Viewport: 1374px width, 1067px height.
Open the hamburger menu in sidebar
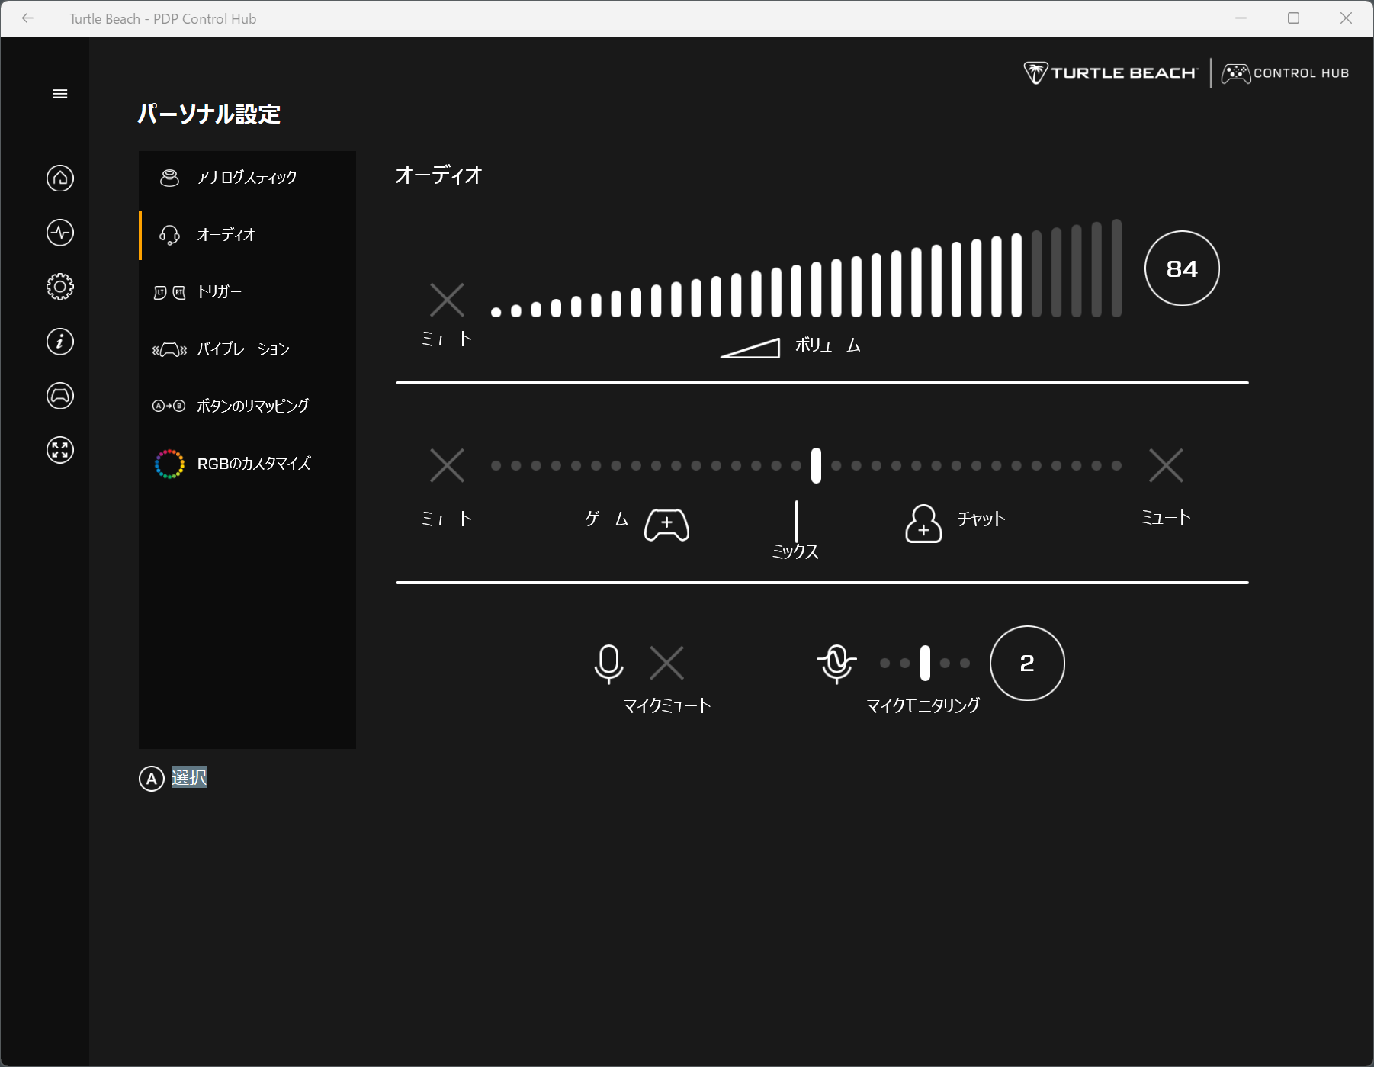(x=59, y=94)
